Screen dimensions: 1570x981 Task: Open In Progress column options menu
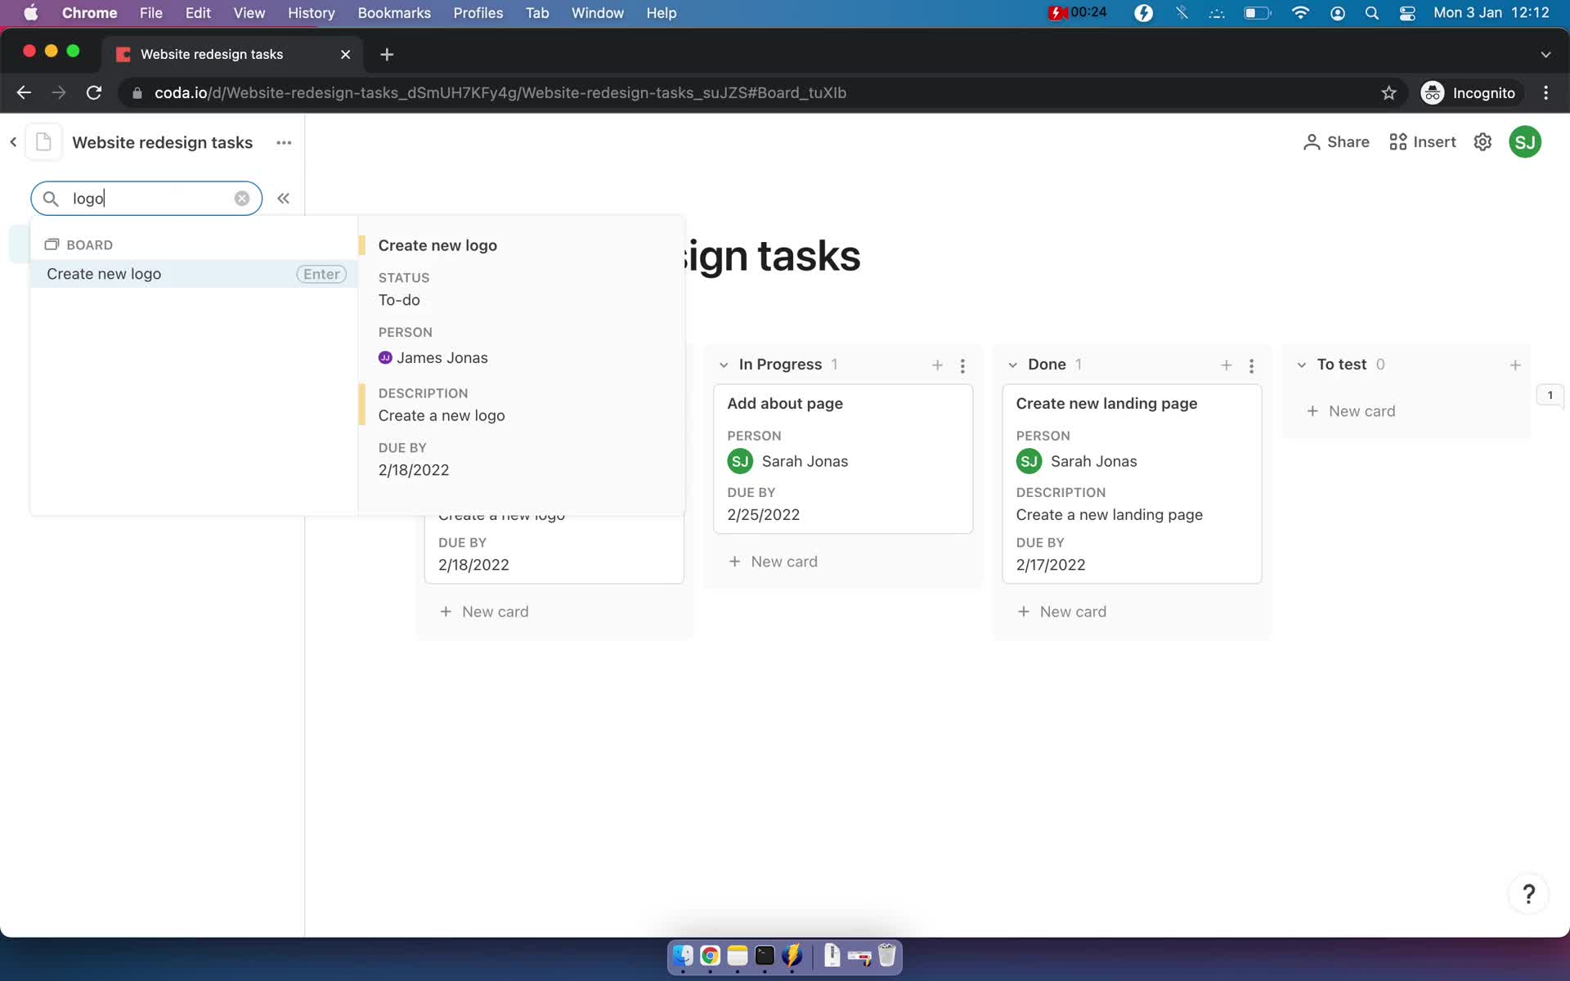(x=962, y=365)
